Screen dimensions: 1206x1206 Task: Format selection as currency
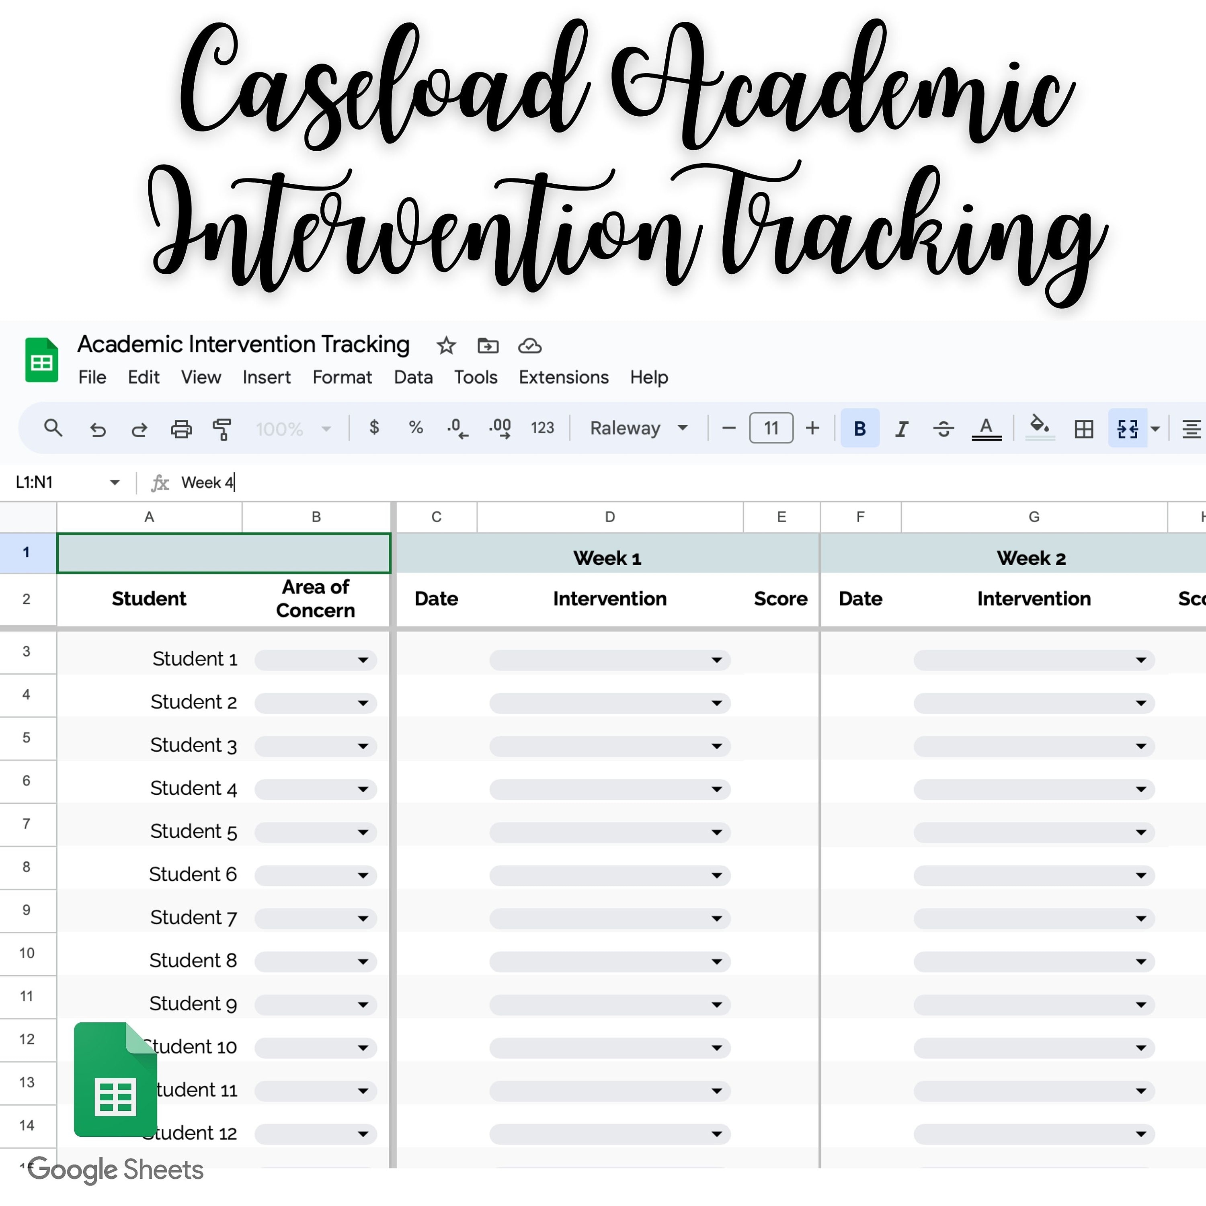tap(373, 428)
